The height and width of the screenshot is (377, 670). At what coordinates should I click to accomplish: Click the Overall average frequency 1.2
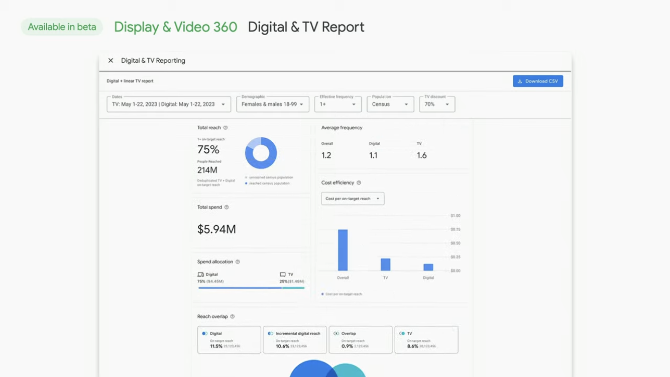[x=326, y=155]
